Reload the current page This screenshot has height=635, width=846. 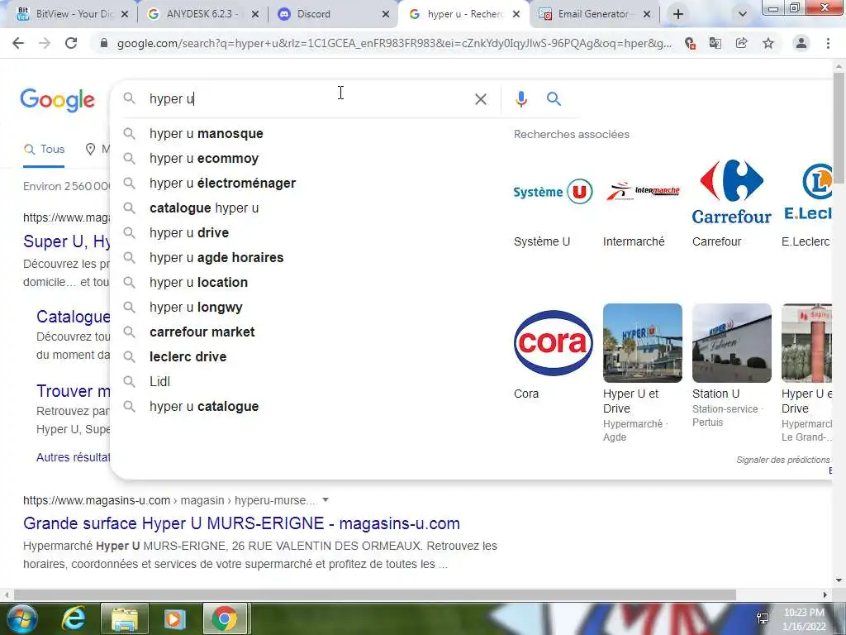71,43
